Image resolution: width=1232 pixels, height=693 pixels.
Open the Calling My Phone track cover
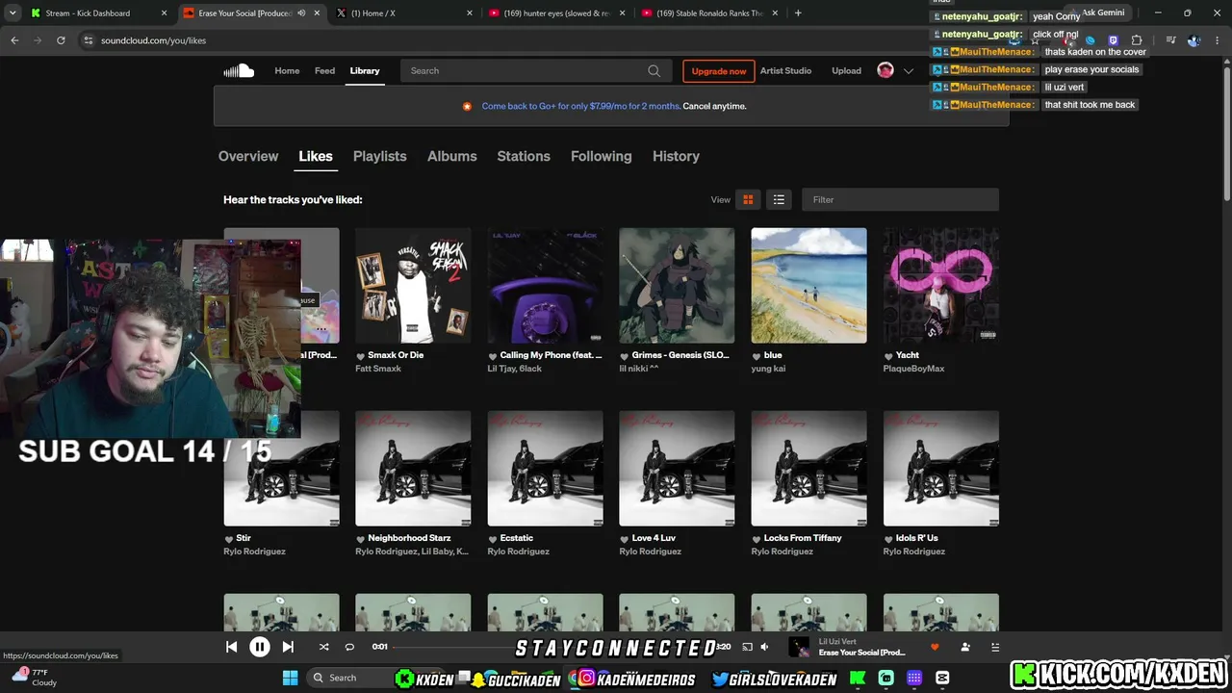[x=546, y=285]
